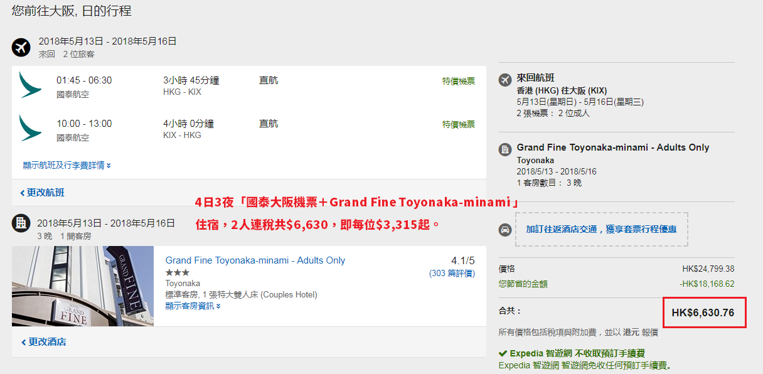Click the round hotel building icon beside stay dates
The height and width of the screenshot is (374, 763).
click(21, 222)
